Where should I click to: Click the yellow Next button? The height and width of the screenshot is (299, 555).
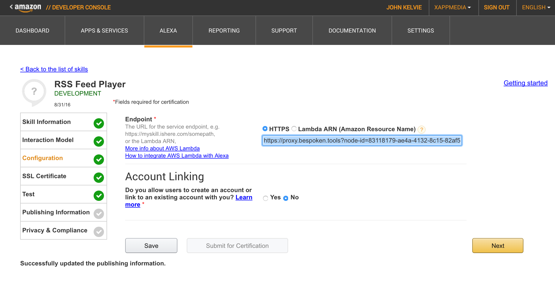498,246
